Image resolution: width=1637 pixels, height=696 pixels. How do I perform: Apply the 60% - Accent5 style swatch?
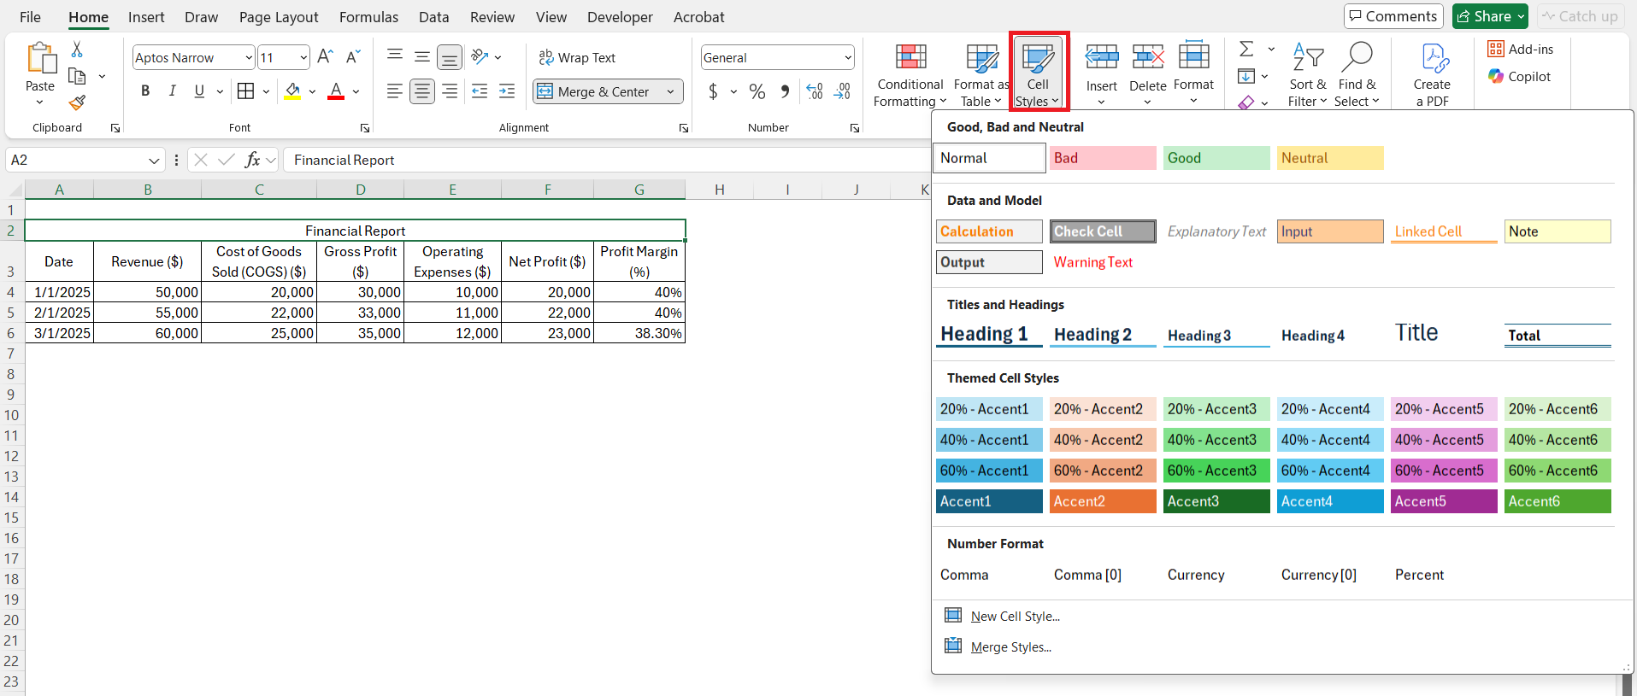pyautogui.click(x=1444, y=471)
